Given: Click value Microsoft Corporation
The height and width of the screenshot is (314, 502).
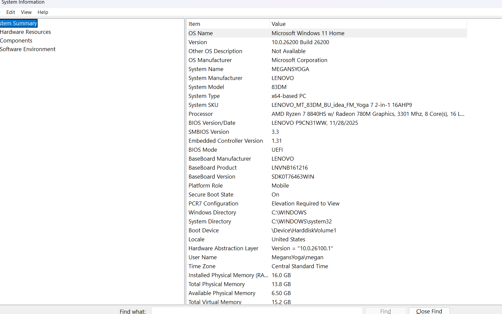Looking at the screenshot, I should (299, 60).
